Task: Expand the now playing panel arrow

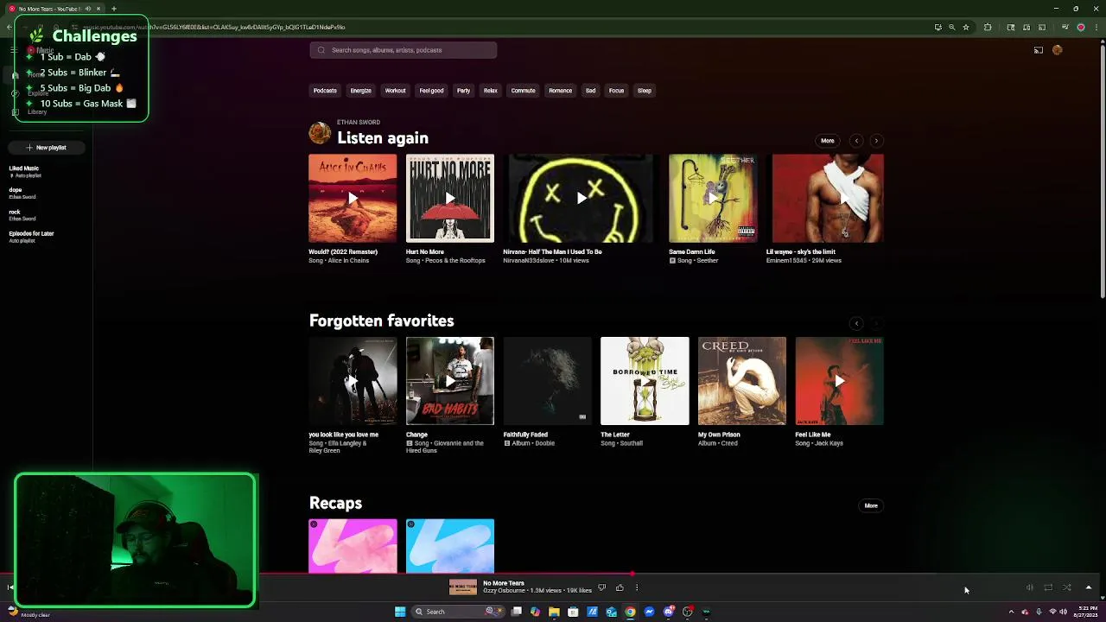Action: (x=1089, y=587)
